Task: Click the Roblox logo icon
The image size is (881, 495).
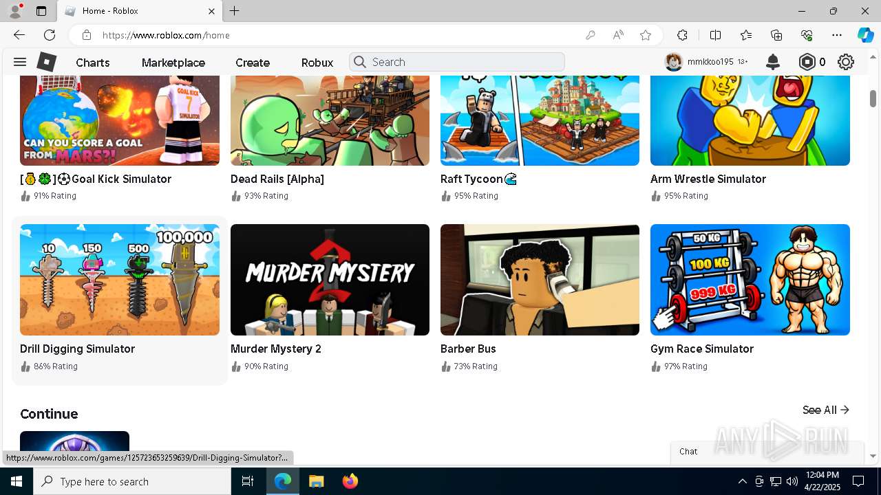Action: (47, 62)
